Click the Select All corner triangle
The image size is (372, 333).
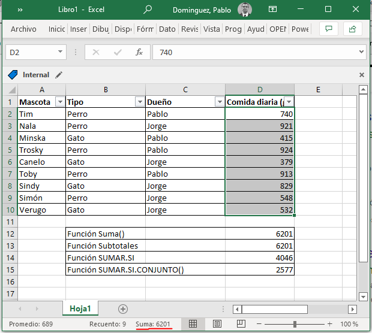click(x=11, y=90)
